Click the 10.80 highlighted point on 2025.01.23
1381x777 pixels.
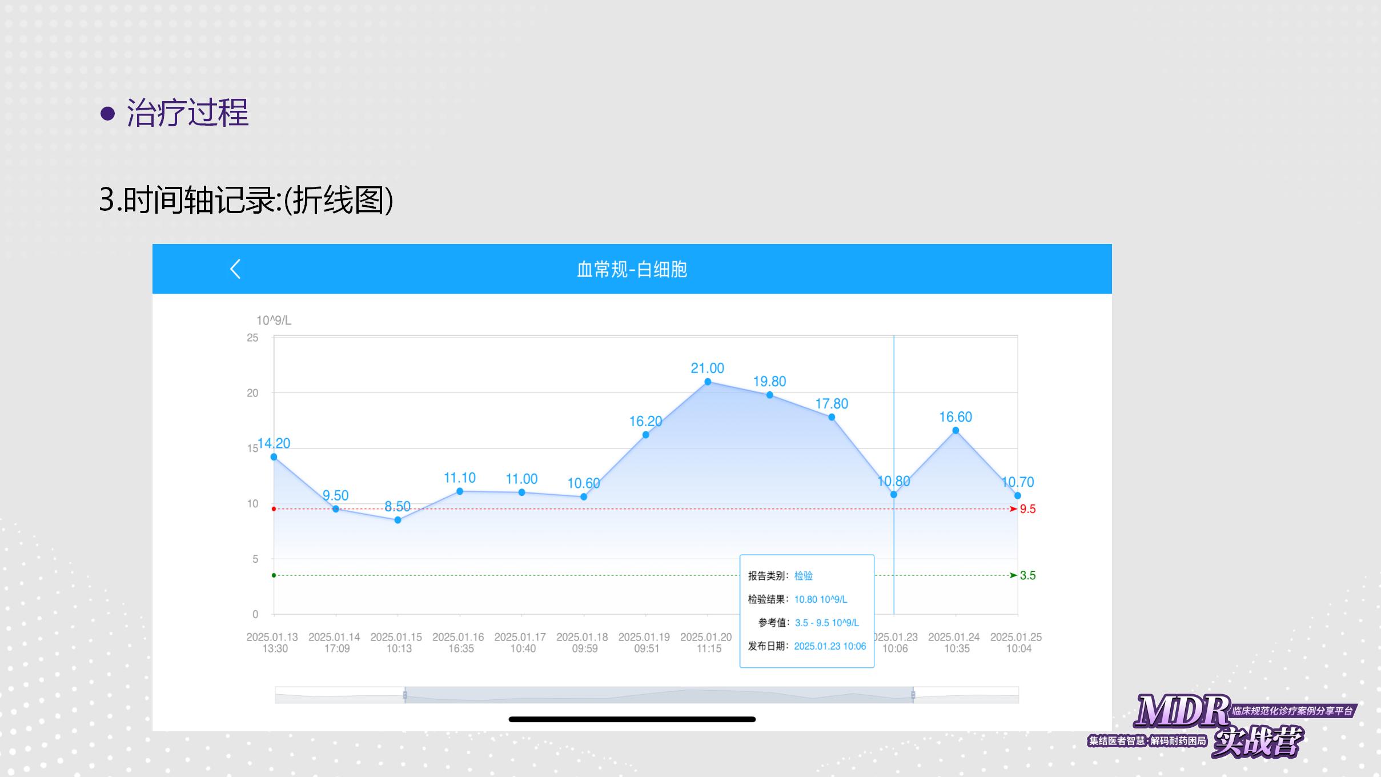(894, 495)
